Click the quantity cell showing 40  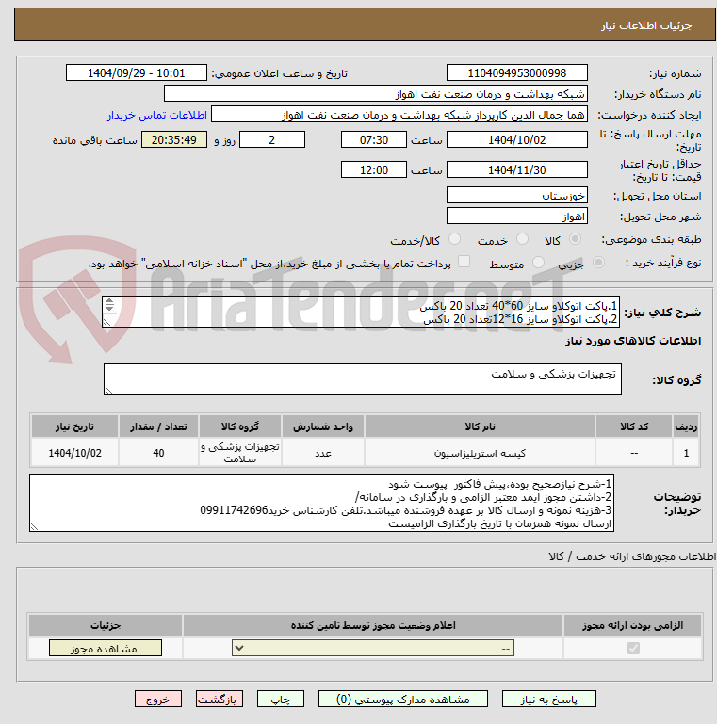pyautogui.click(x=158, y=453)
